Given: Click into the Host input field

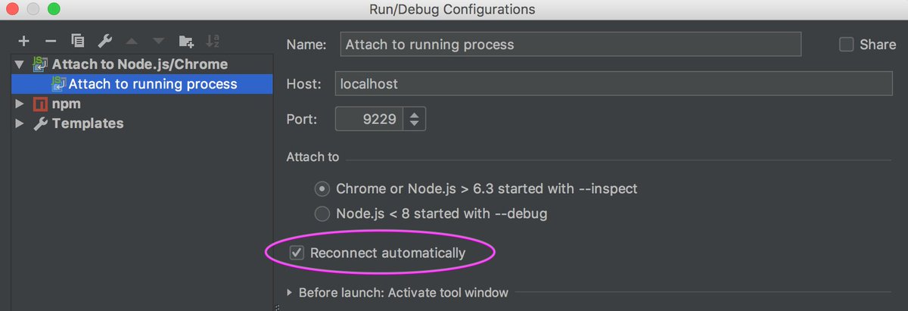Looking at the screenshot, I should point(614,84).
